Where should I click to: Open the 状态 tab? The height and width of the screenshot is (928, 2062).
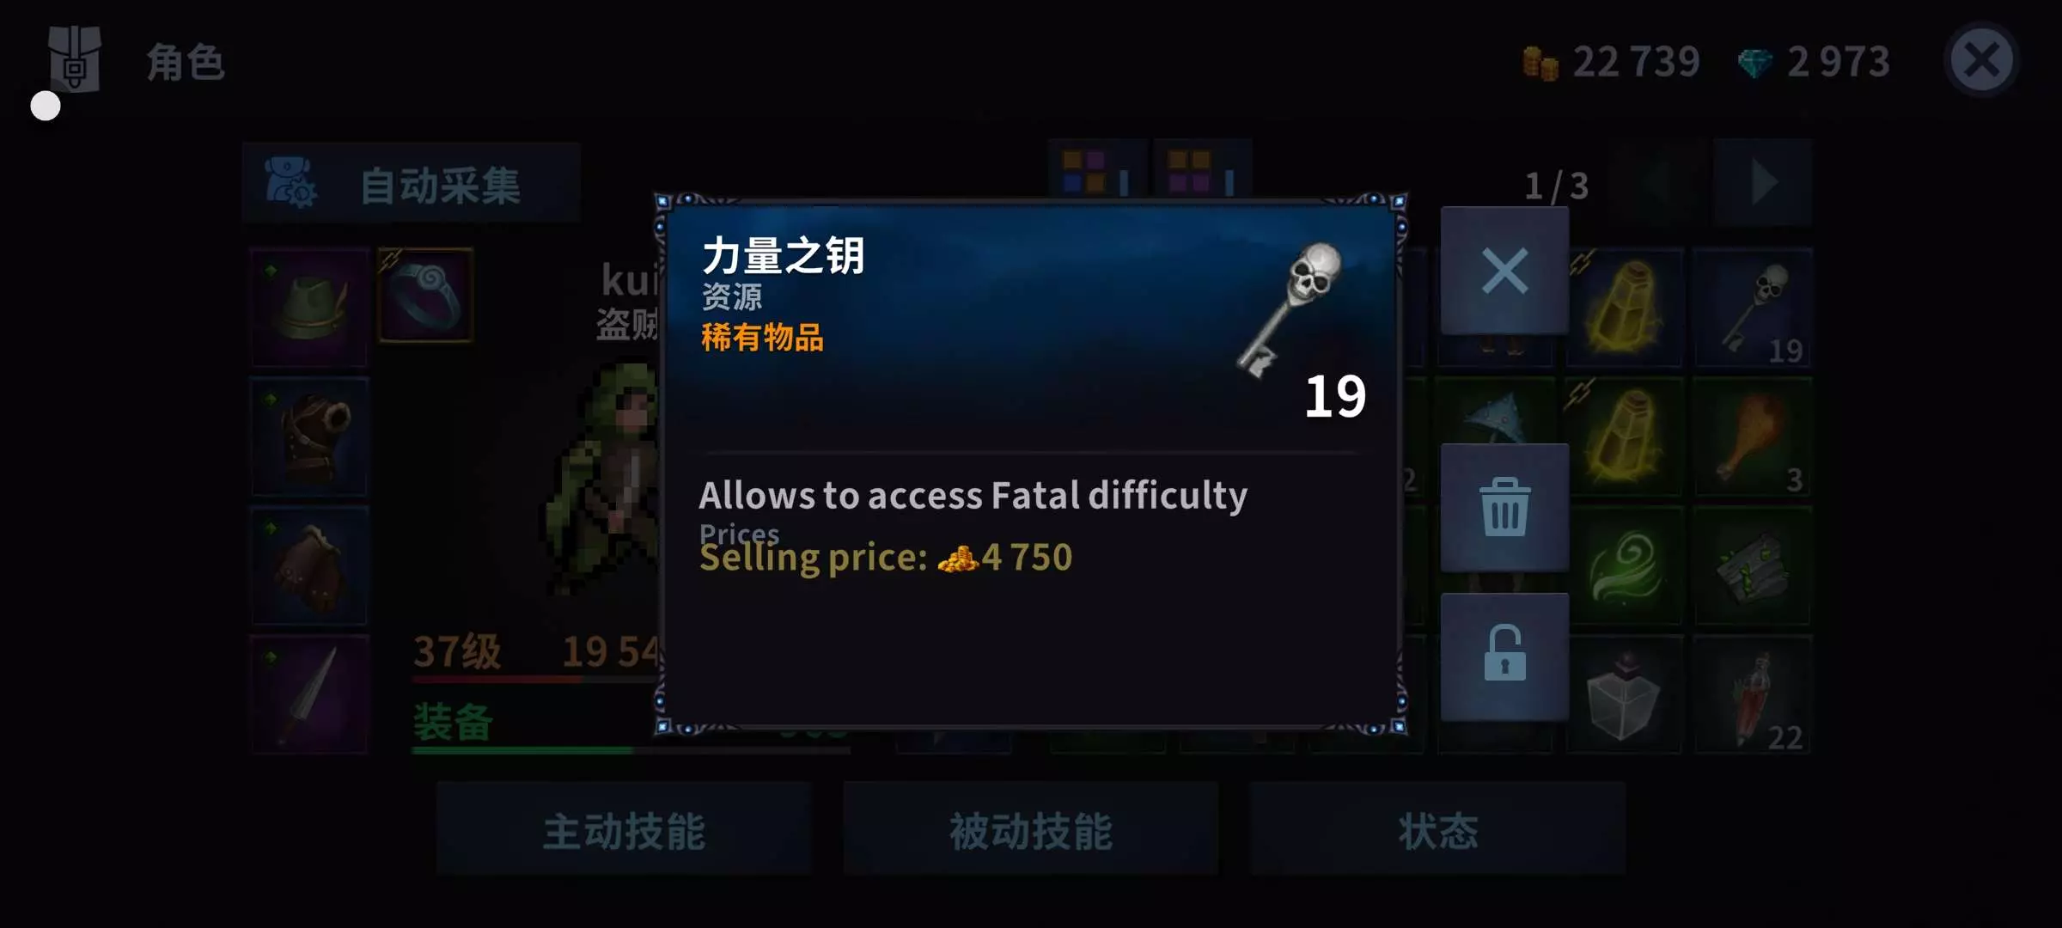click(1437, 829)
